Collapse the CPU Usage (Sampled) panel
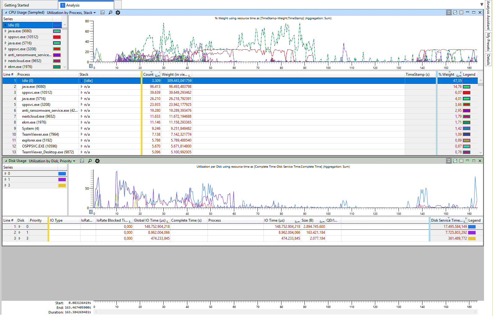Viewport: 493px width, 316px height. 6,13
